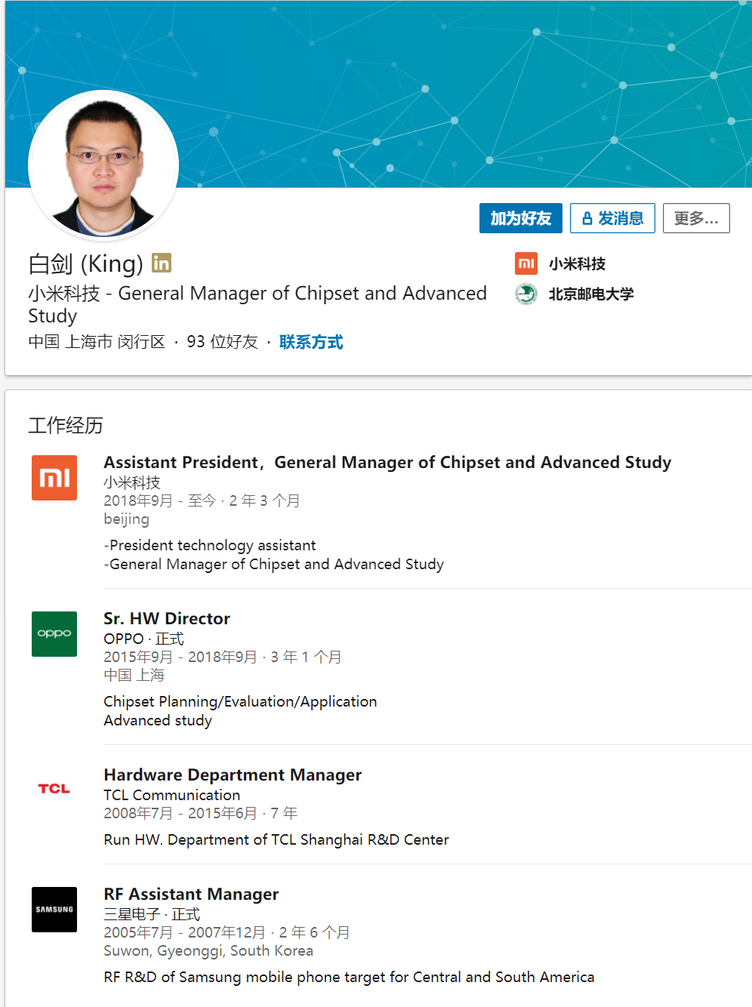Click the TCL Communication company name
The image size is (752, 1007).
(172, 795)
